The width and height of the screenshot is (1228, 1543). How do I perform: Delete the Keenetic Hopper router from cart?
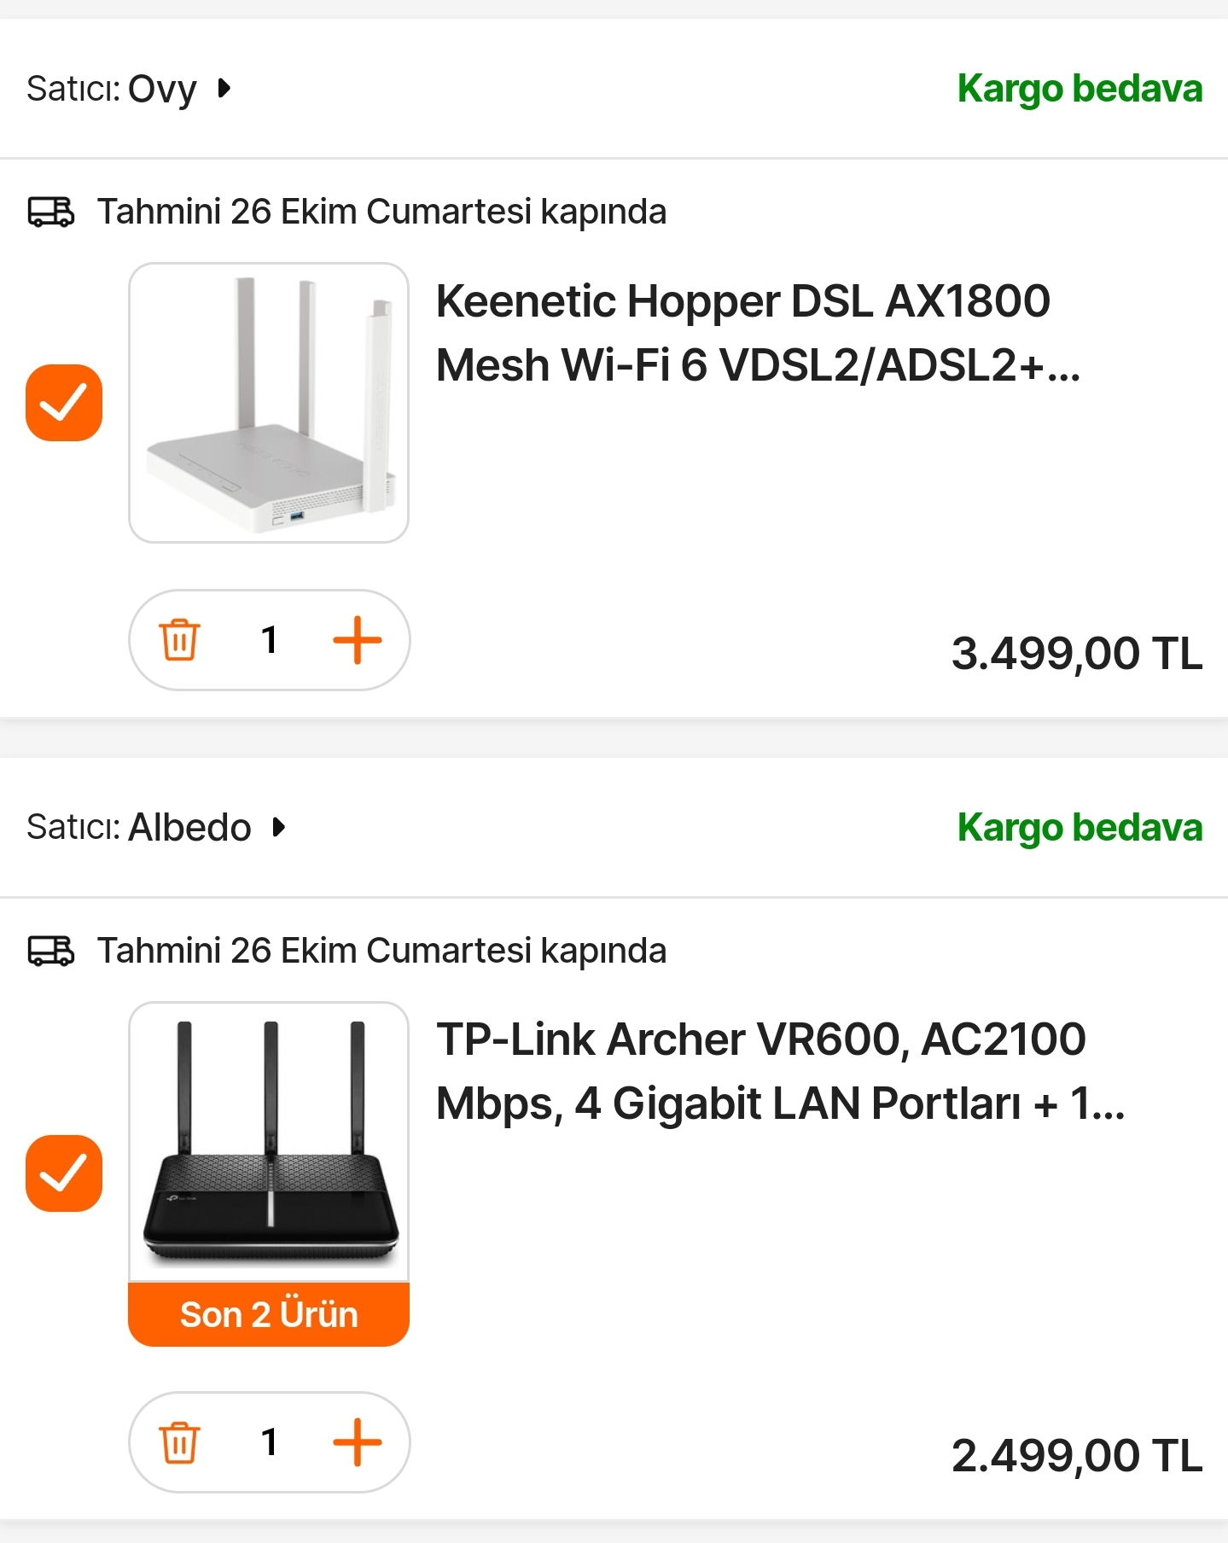pyautogui.click(x=179, y=640)
